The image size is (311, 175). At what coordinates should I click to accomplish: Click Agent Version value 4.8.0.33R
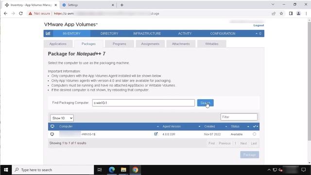[x=169, y=134]
